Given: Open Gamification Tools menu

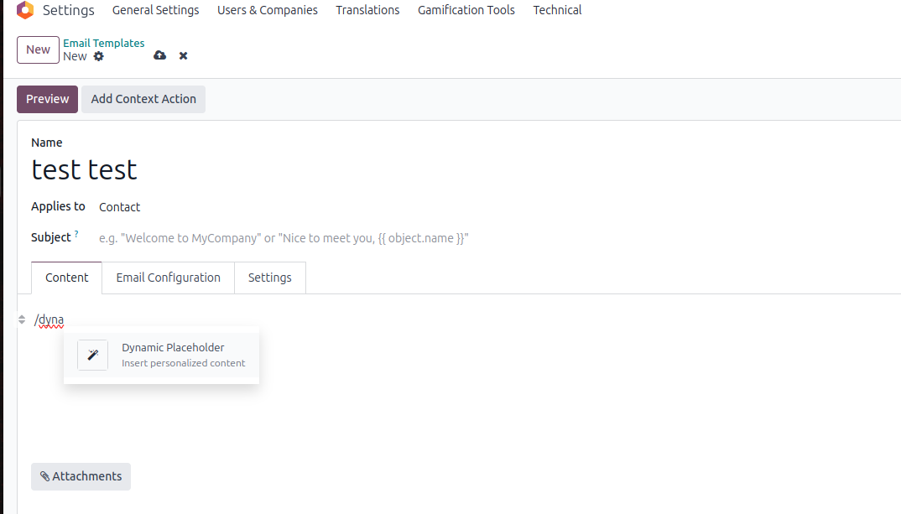Looking at the screenshot, I should coord(466,10).
